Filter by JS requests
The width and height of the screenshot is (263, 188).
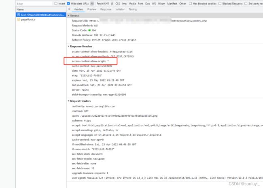click(112, 4)
